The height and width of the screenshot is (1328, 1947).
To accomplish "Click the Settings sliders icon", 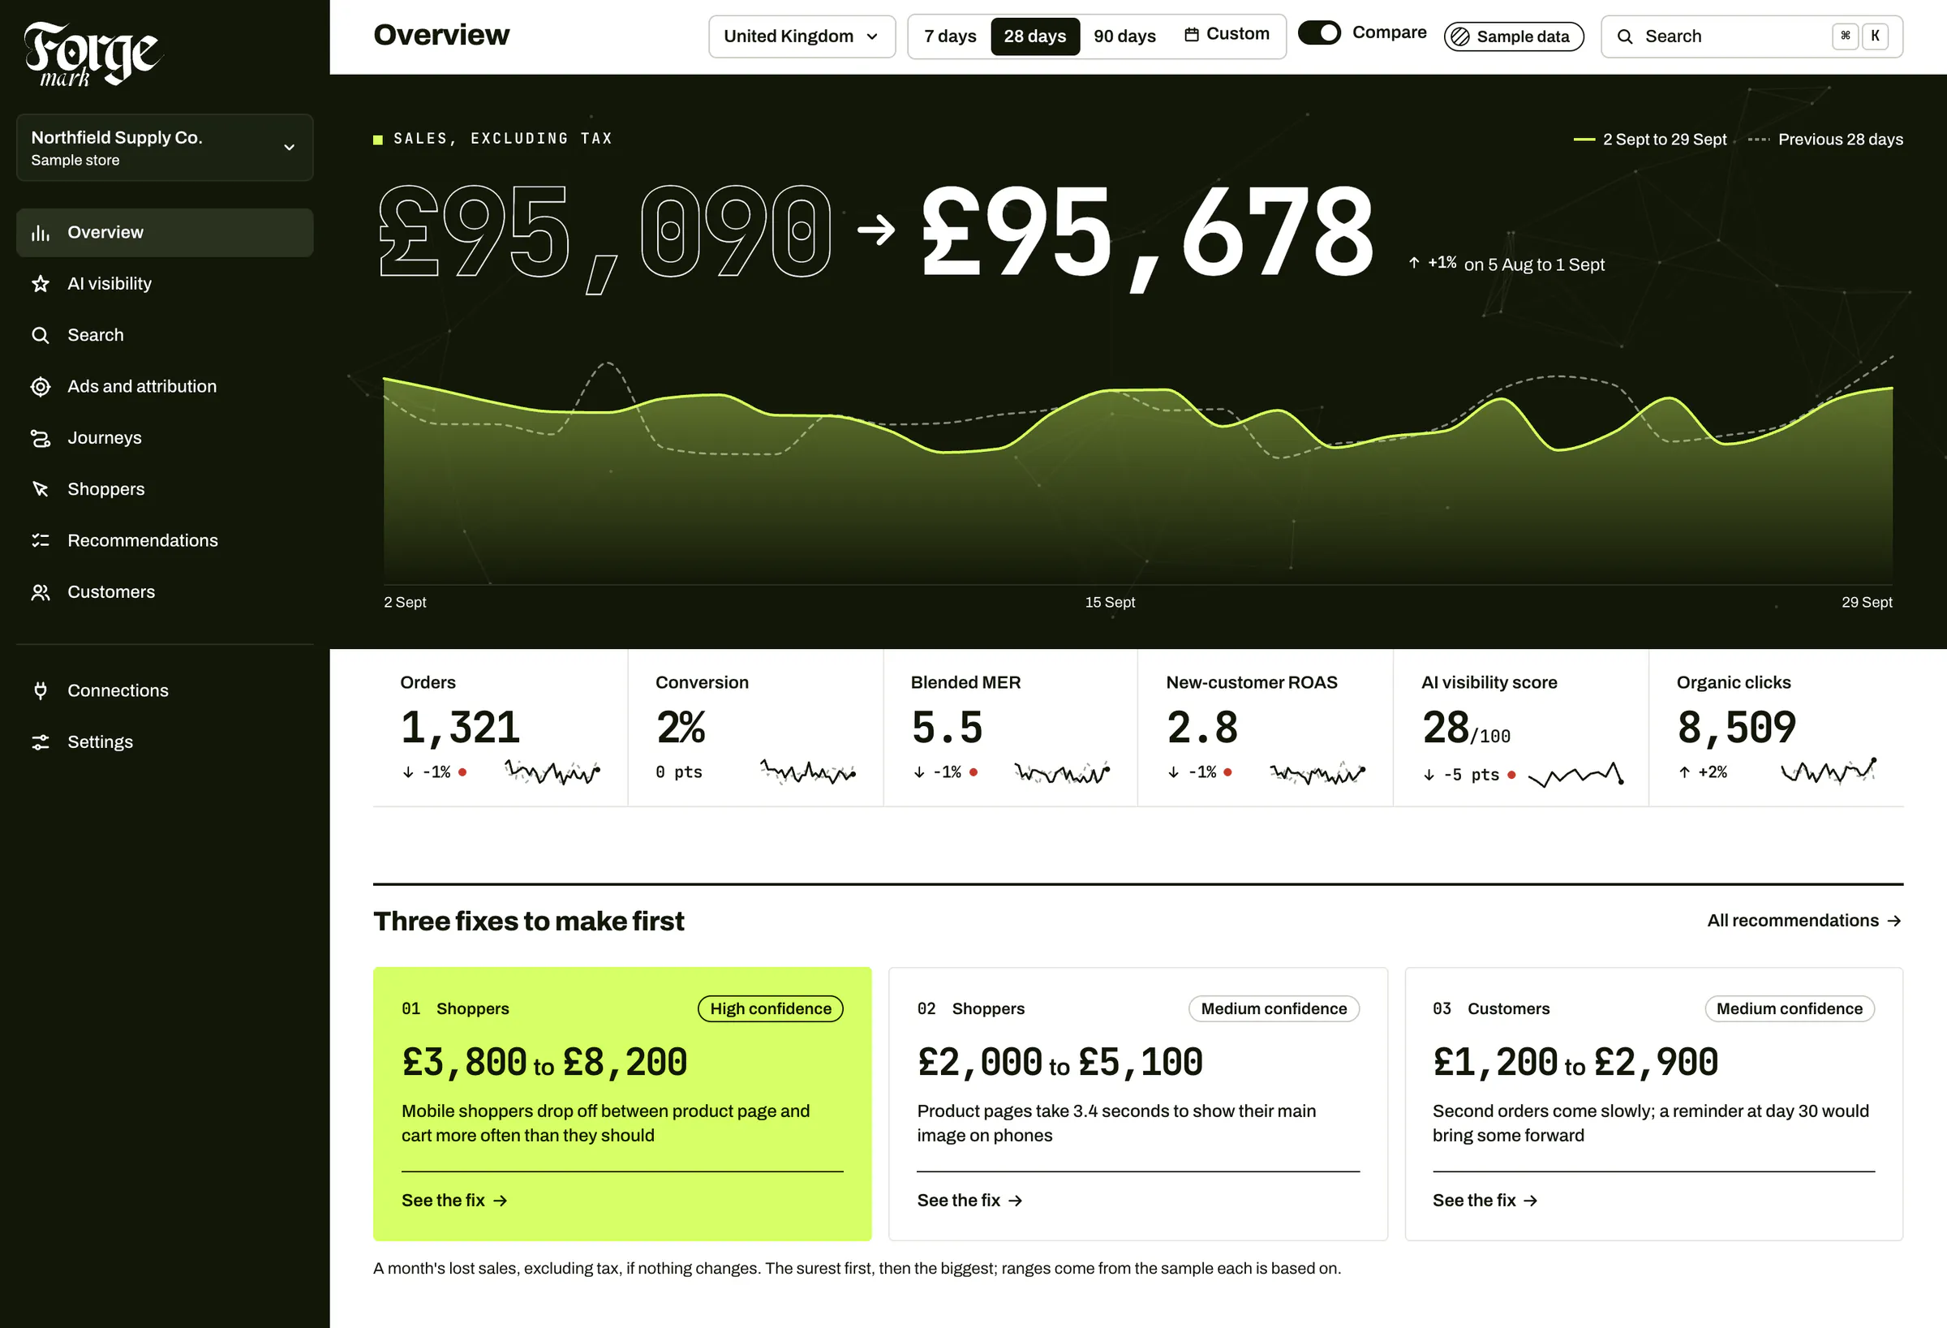I will [x=41, y=741].
